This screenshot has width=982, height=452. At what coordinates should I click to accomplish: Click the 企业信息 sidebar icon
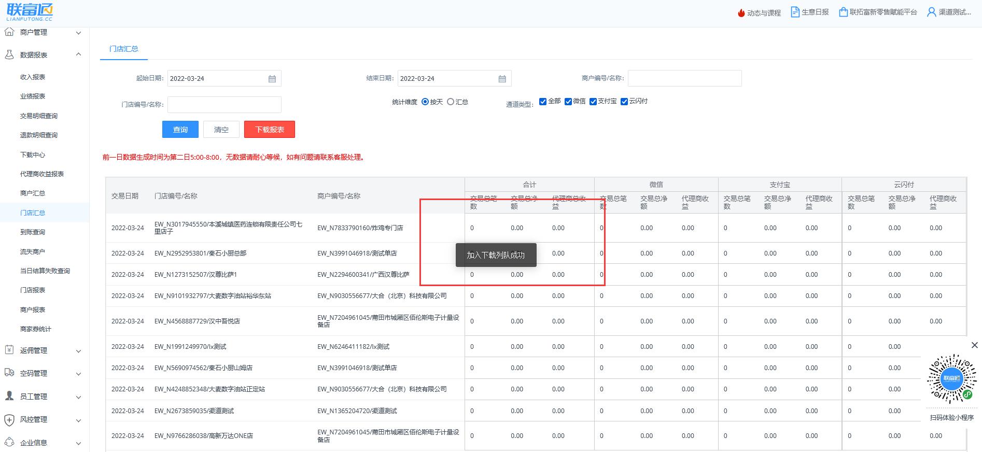click(9, 442)
